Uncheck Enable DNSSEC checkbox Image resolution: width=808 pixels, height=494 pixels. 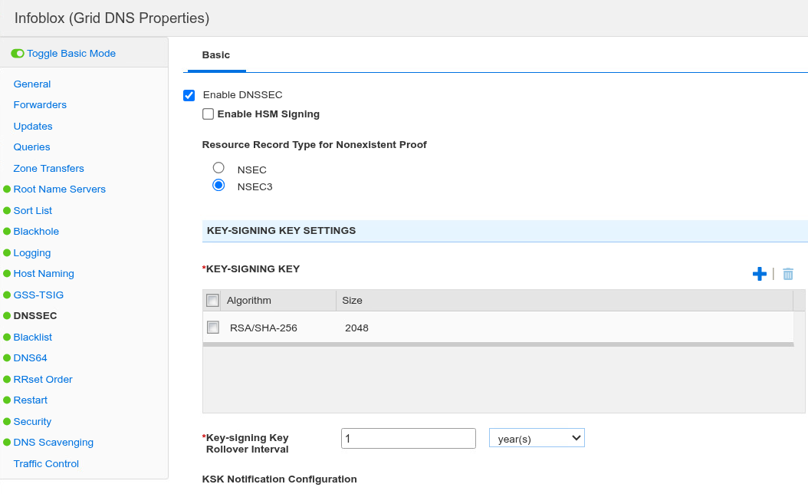pos(189,95)
